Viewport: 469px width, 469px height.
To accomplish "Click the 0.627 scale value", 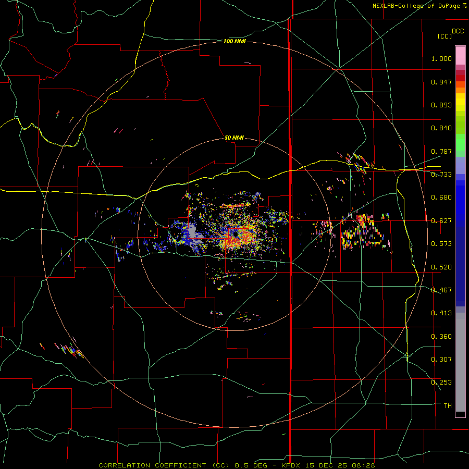I will (441, 221).
